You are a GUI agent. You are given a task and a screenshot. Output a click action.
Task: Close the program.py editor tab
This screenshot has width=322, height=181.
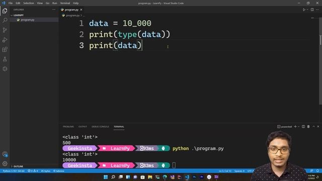pyautogui.click(x=81, y=10)
